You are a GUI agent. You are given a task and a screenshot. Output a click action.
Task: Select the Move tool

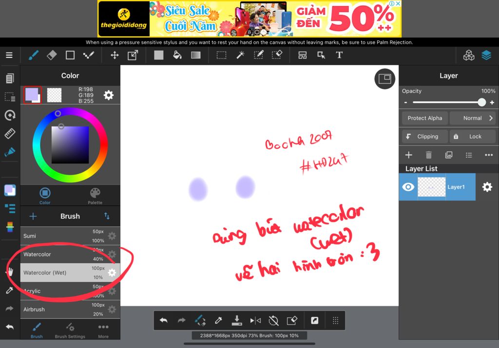[115, 55]
